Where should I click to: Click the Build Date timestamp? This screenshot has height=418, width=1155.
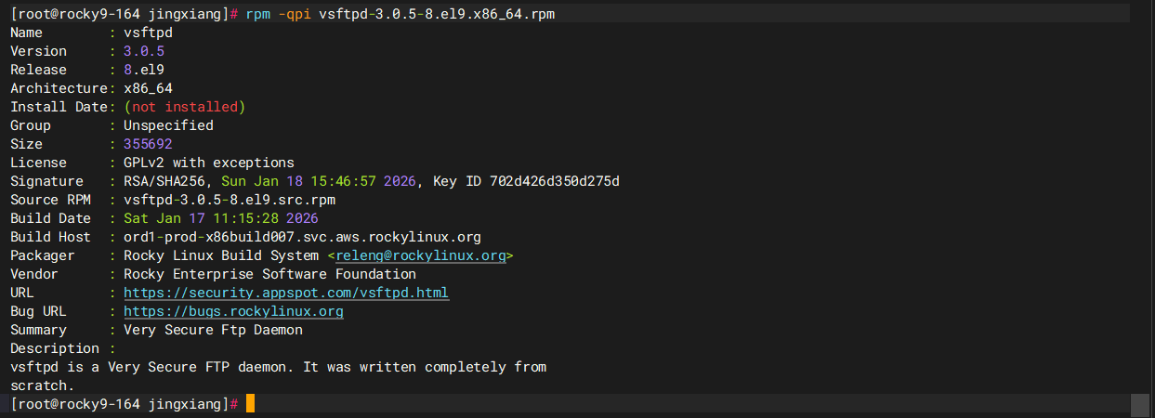(221, 218)
